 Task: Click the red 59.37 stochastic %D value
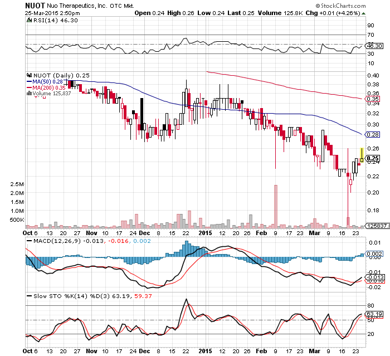pyautogui.click(x=143, y=296)
